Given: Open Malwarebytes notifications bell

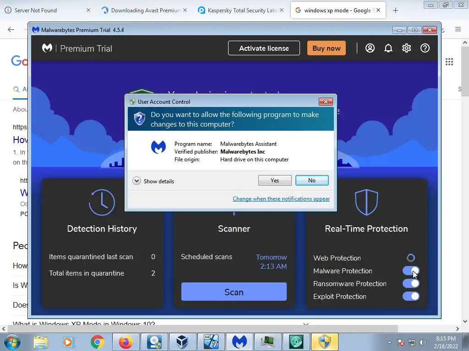Looking at the screenshot, I should point(388,48).
